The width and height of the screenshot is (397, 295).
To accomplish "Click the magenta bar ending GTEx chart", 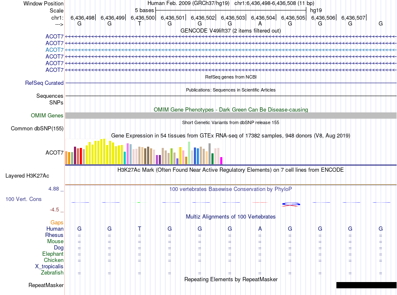I will click(221, 161).
